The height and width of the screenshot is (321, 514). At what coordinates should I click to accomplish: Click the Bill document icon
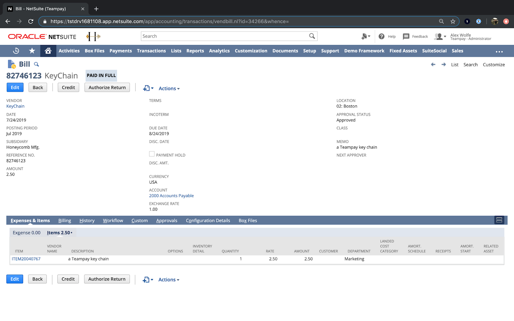(12, 64)
